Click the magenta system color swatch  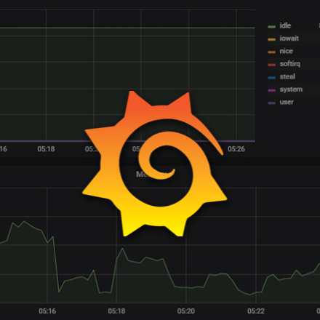(271, 90)
